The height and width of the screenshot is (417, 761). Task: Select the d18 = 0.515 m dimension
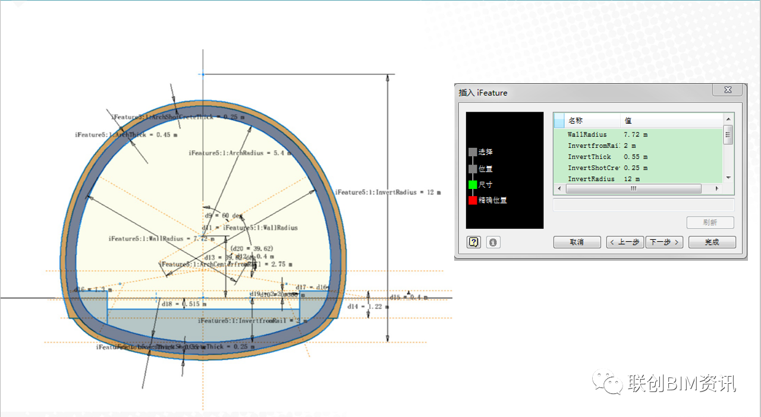point(184,304)
